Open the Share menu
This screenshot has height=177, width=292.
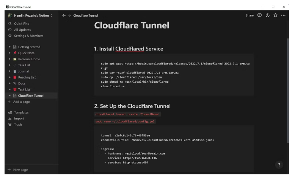(x=250, y=15)
